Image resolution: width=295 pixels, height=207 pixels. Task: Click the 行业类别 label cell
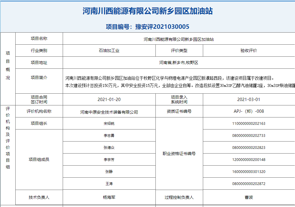39,51
